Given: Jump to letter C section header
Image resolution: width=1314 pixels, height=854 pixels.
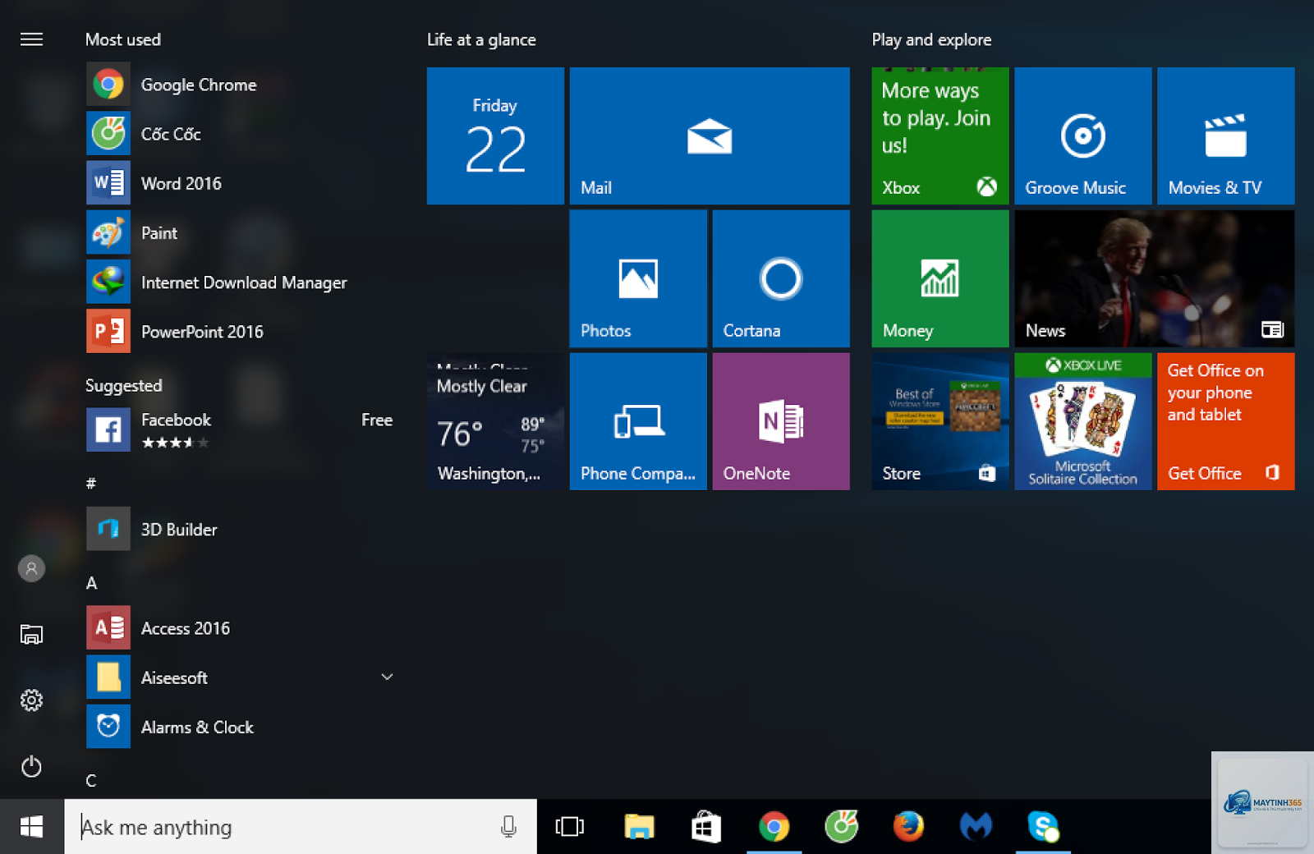Looking at the screenshot, I should [x=91, y=780].
